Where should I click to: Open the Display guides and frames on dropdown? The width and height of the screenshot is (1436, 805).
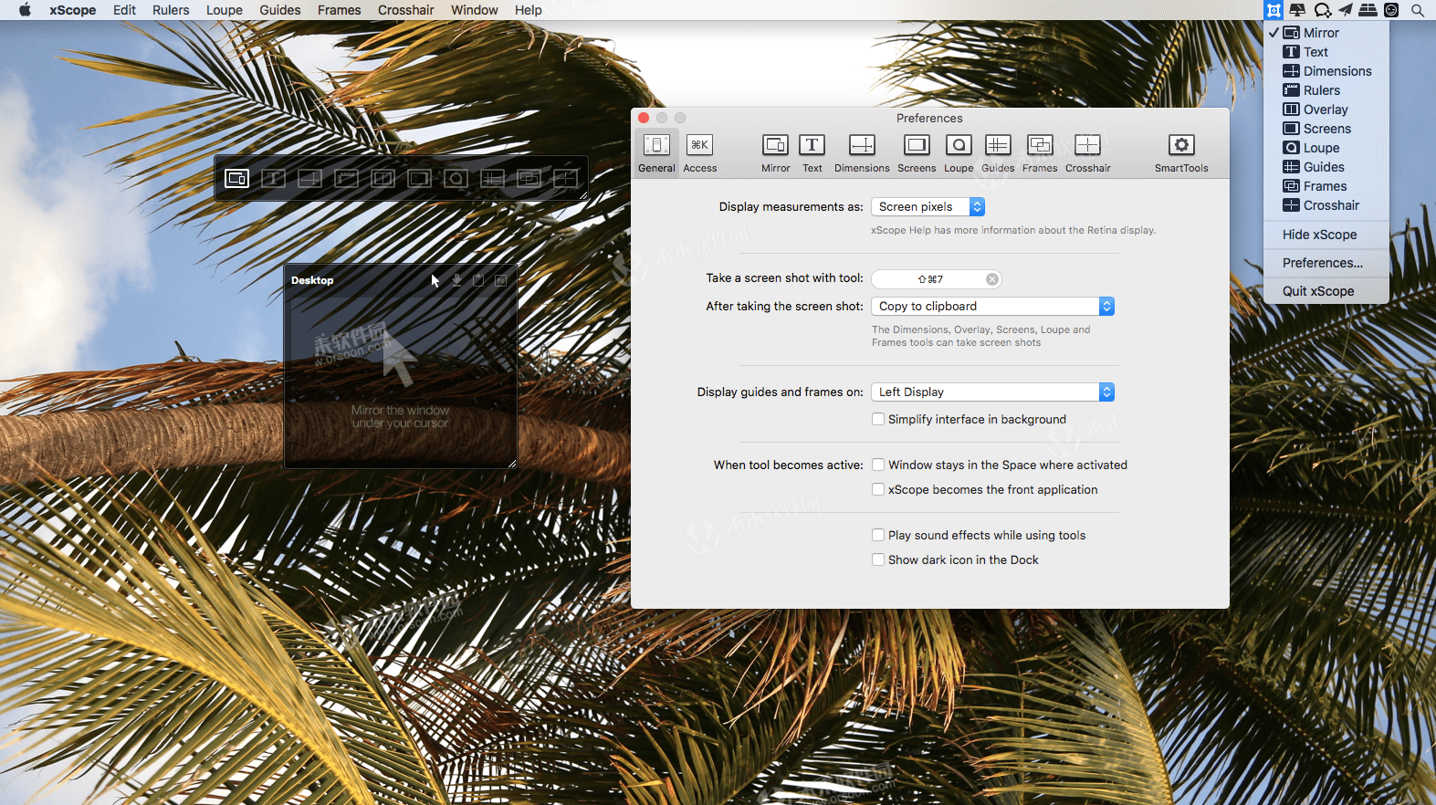pyautogui.click(x=993, y=392)
